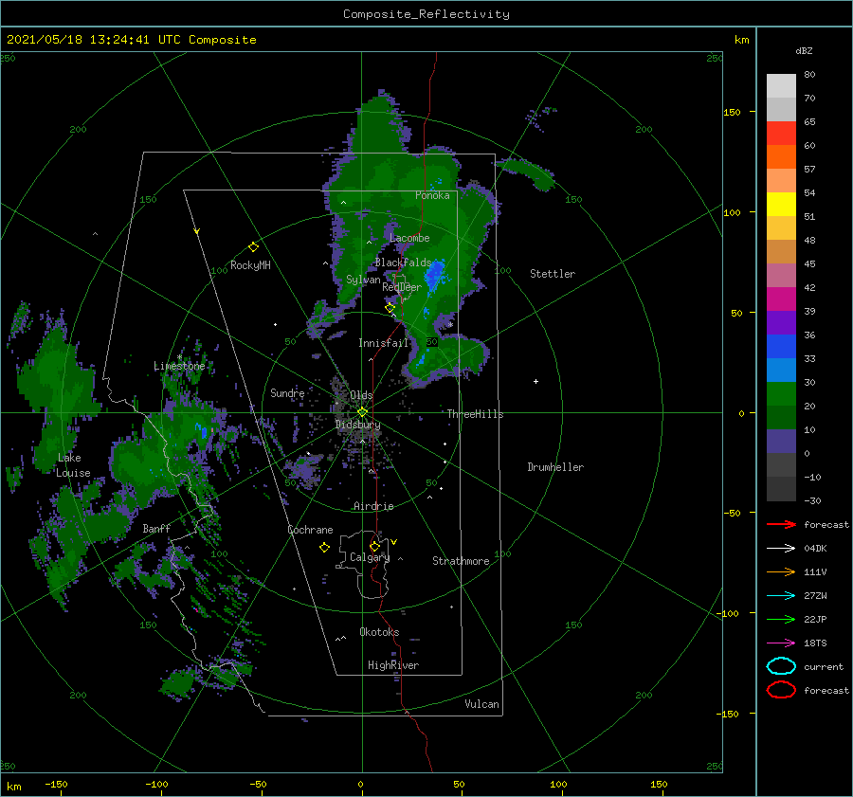Viewport: 853px width, 797px height.
Task: Click the cyan current ellipse icon
Action: [781, 666]
